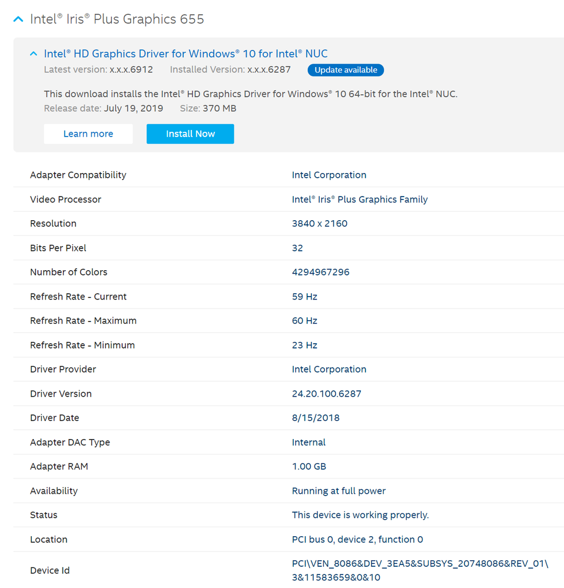Click the Video Processor label
The image size is (564, 588).
point(65,200)
